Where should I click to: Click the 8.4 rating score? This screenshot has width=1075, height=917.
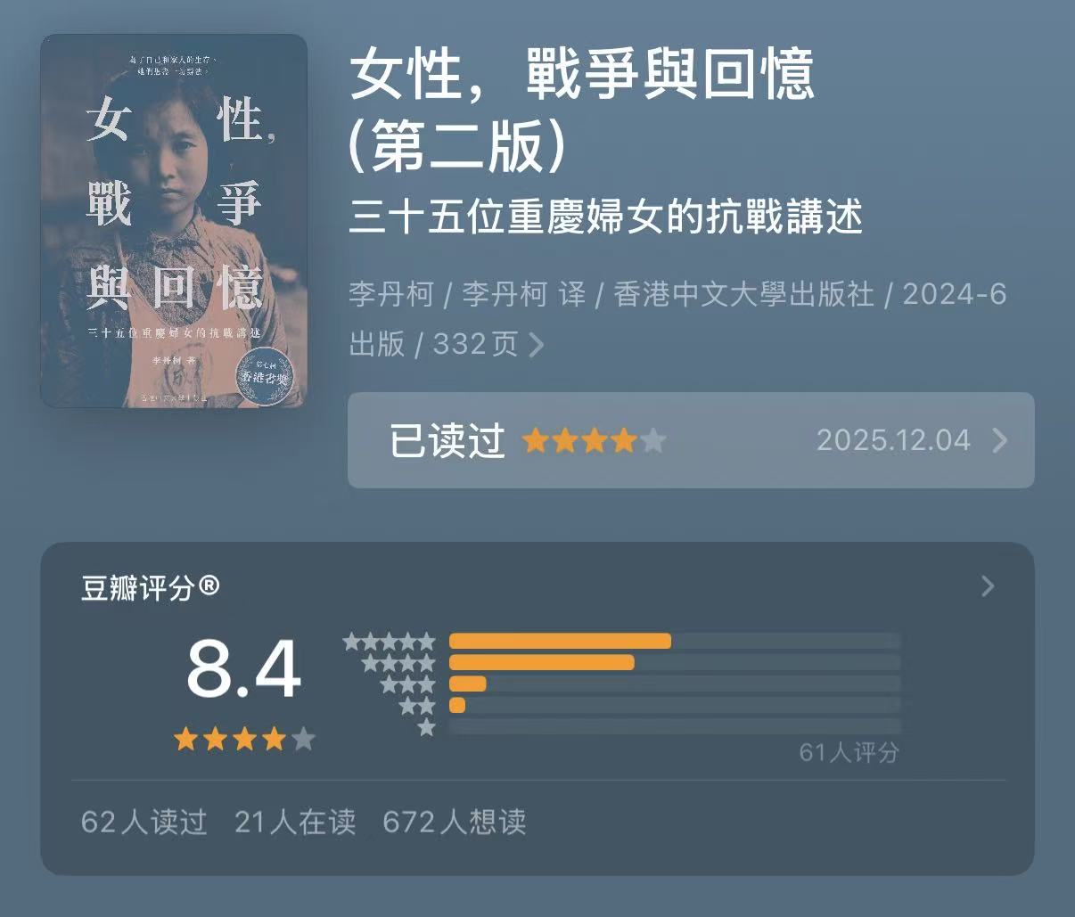point(243,670)
